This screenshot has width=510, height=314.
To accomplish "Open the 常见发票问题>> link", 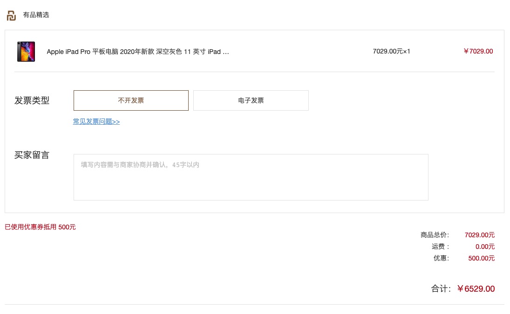I will pos(96,121).
